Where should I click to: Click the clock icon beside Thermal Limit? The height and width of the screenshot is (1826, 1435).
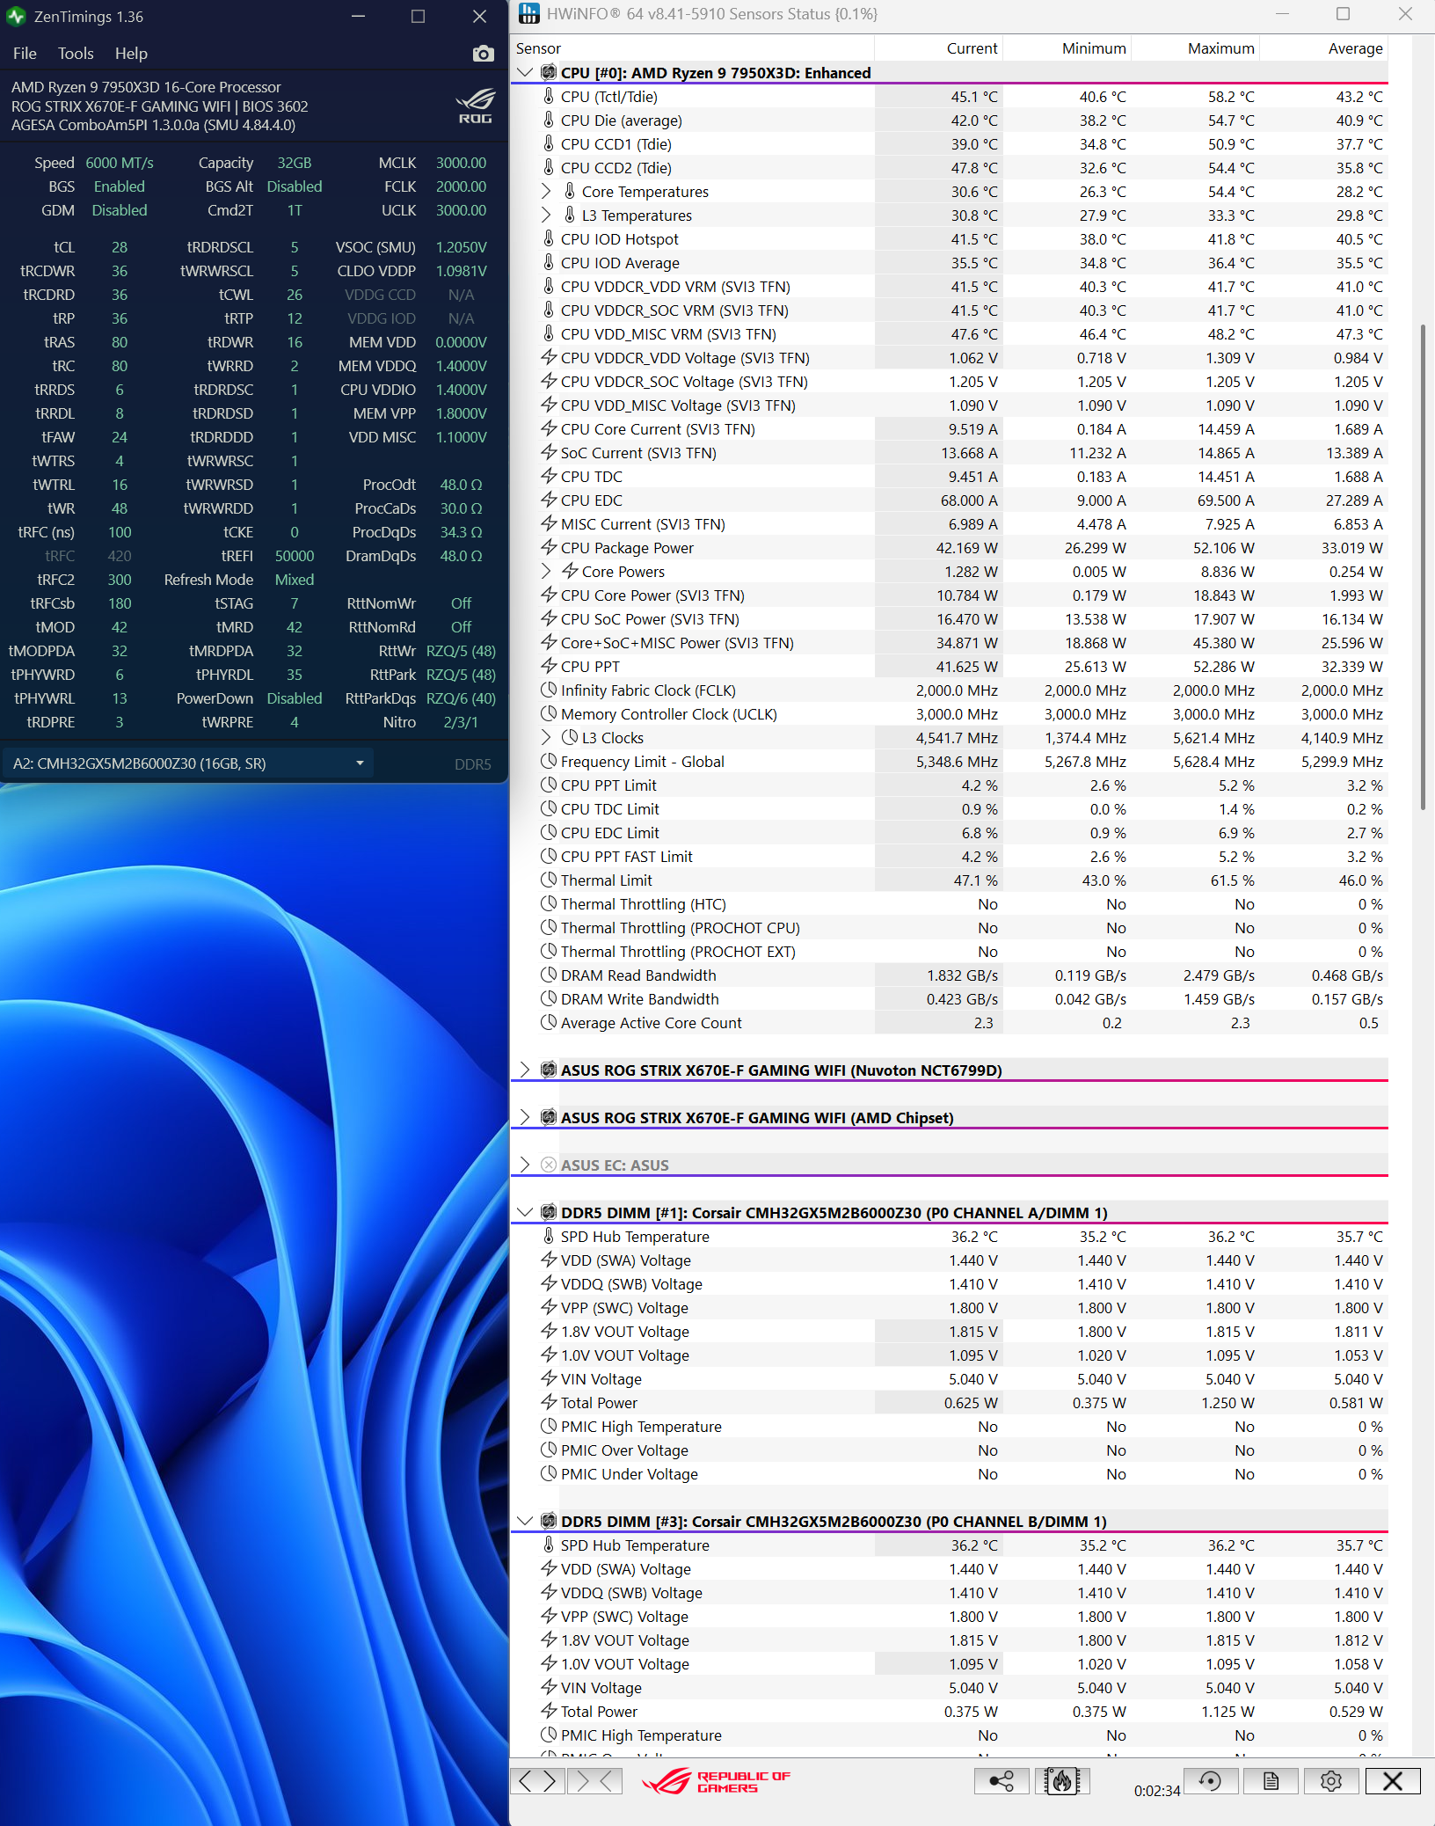coord(549,880)
